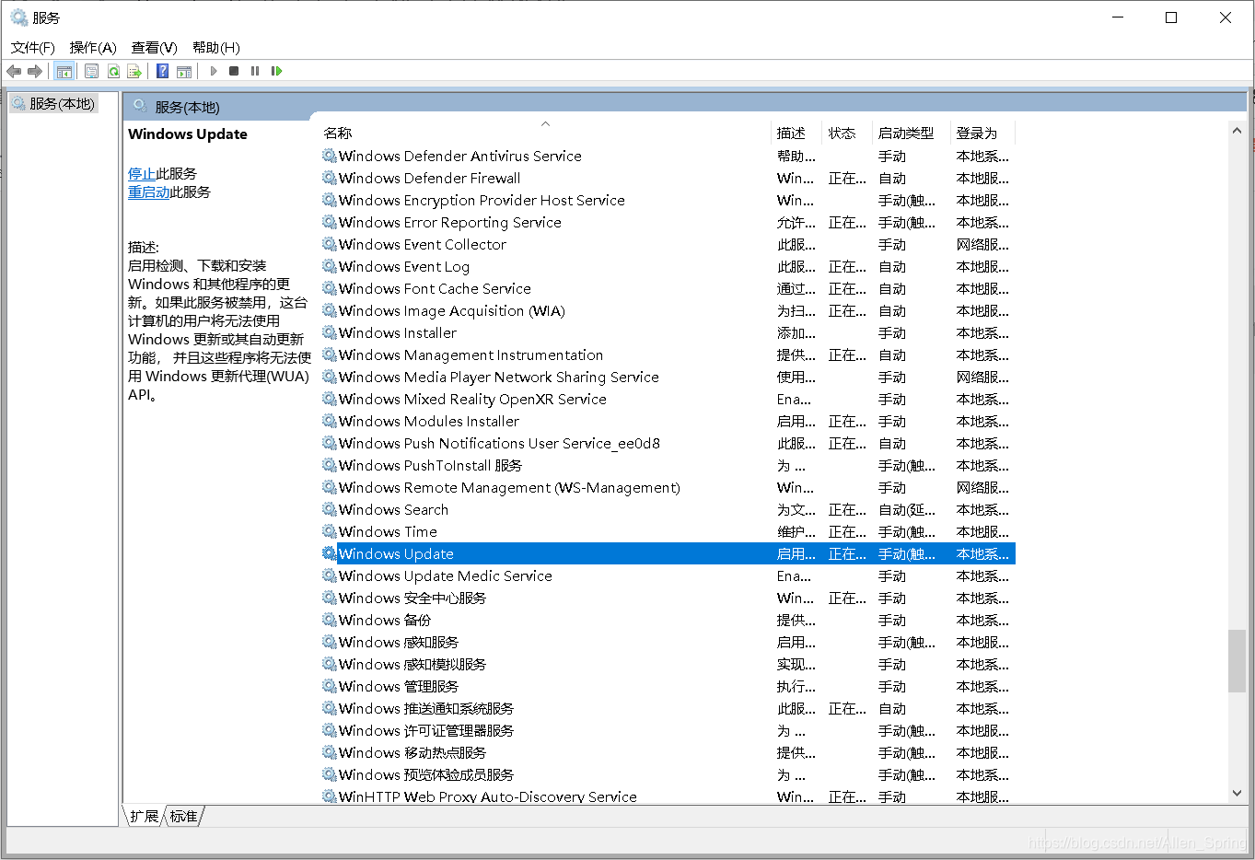Click the 重启动 service link

click(x=148, y=192)
